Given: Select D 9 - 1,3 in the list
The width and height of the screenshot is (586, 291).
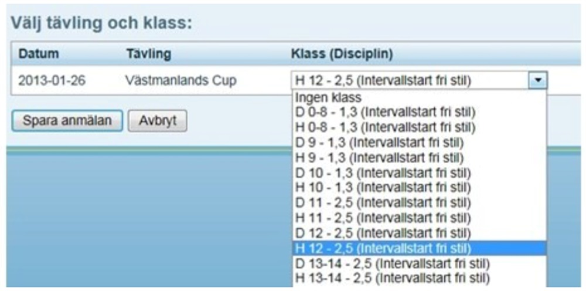Looking at the screenshot, I should [x=420, y=143].
